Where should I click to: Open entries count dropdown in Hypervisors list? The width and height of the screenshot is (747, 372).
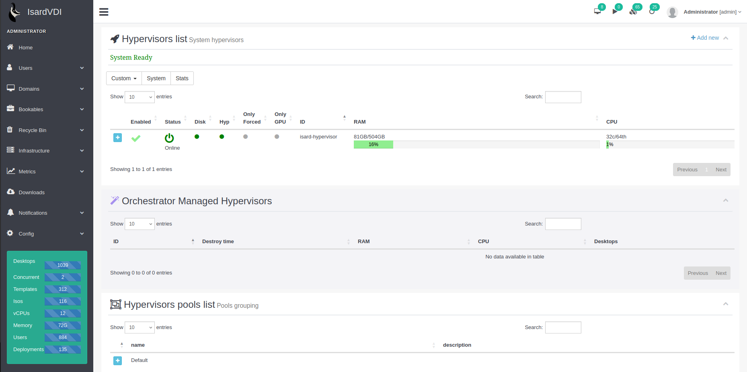click(140, 97)
